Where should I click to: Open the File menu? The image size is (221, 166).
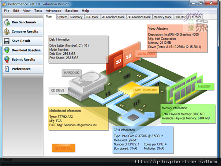click(x=7, y=11)
